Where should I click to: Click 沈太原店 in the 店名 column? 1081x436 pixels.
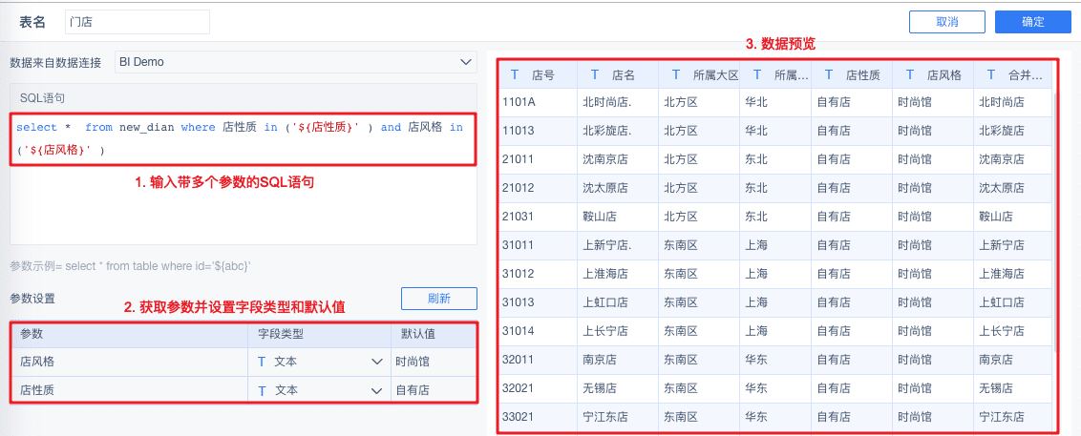(618, 188)
